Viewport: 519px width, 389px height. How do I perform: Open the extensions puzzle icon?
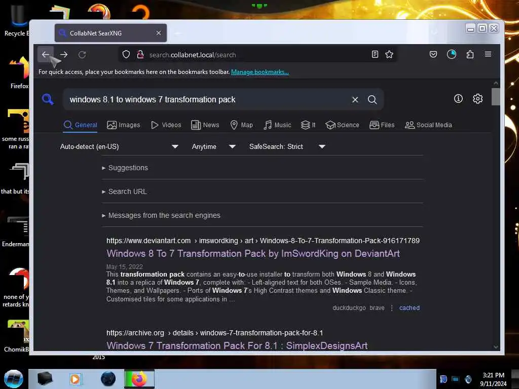[470, 54]
